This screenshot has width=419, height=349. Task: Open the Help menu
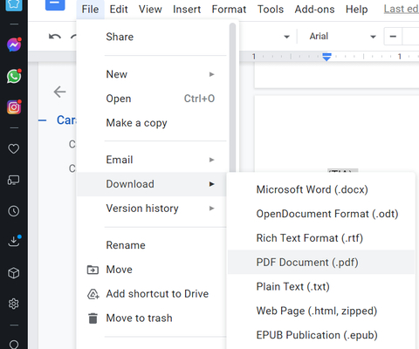(x=357, y=10)
